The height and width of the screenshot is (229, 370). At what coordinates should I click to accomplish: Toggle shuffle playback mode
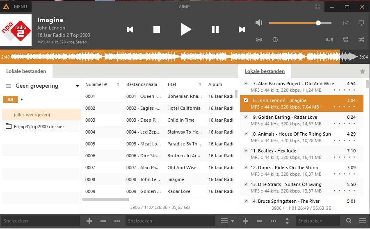click(x=361, y=40)
